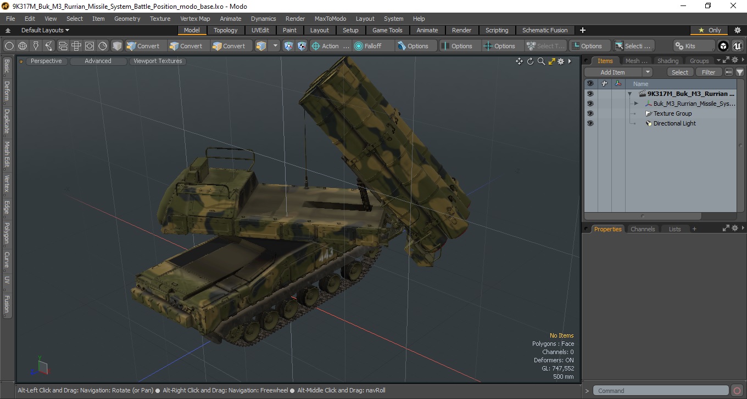This screenshot has height=399, width=747.
Task: Click the orange cube icon before the dropdown
Action: 261,46
